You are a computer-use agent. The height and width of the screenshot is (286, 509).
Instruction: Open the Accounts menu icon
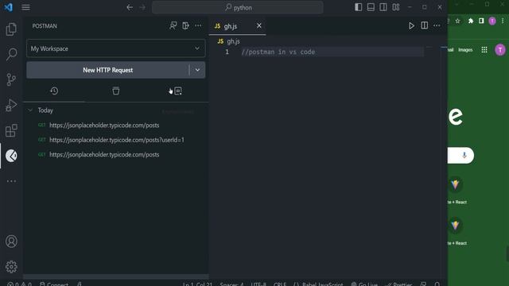(x=11, y=242)
